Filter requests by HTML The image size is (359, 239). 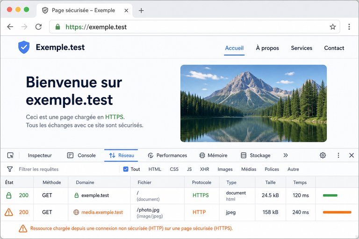[155, 169]
